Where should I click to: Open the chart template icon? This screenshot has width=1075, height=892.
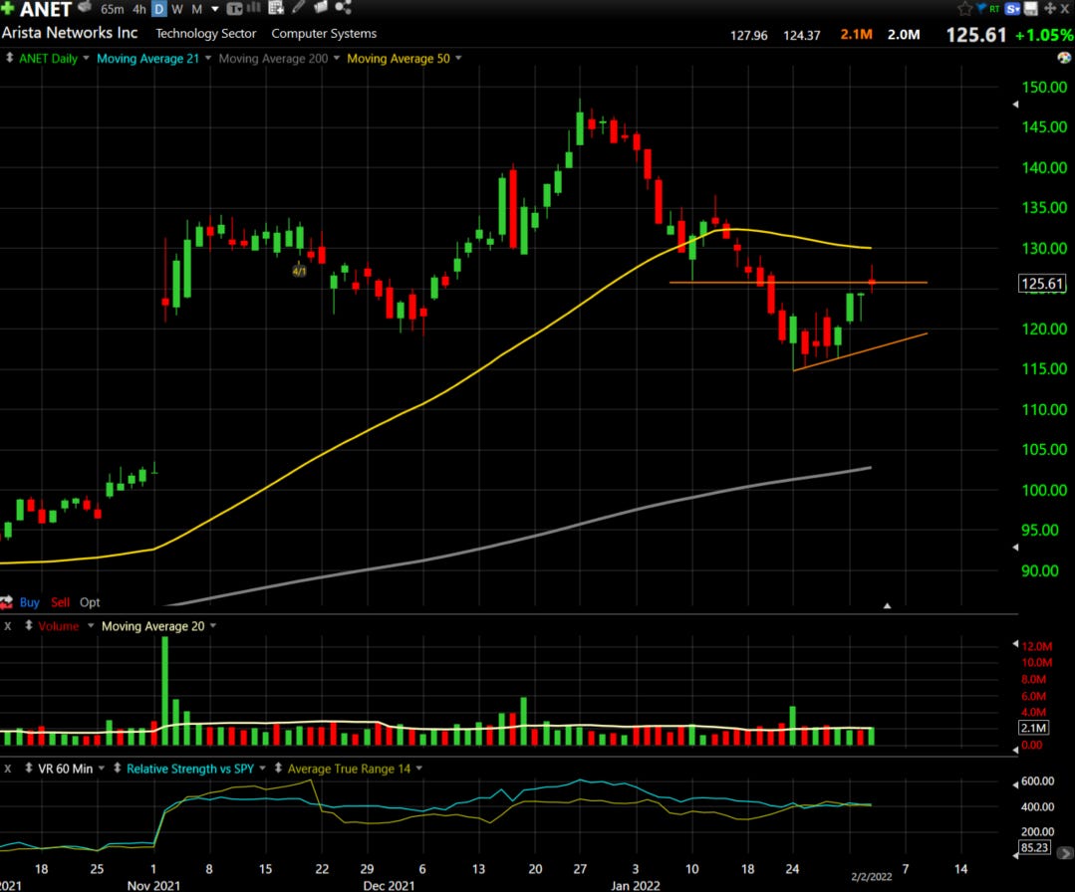234,9
